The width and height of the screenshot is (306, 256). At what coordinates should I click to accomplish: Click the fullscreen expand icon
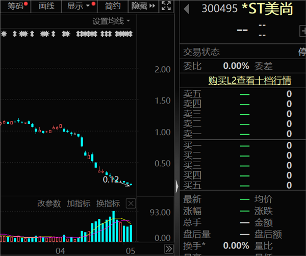click(166, 6)
